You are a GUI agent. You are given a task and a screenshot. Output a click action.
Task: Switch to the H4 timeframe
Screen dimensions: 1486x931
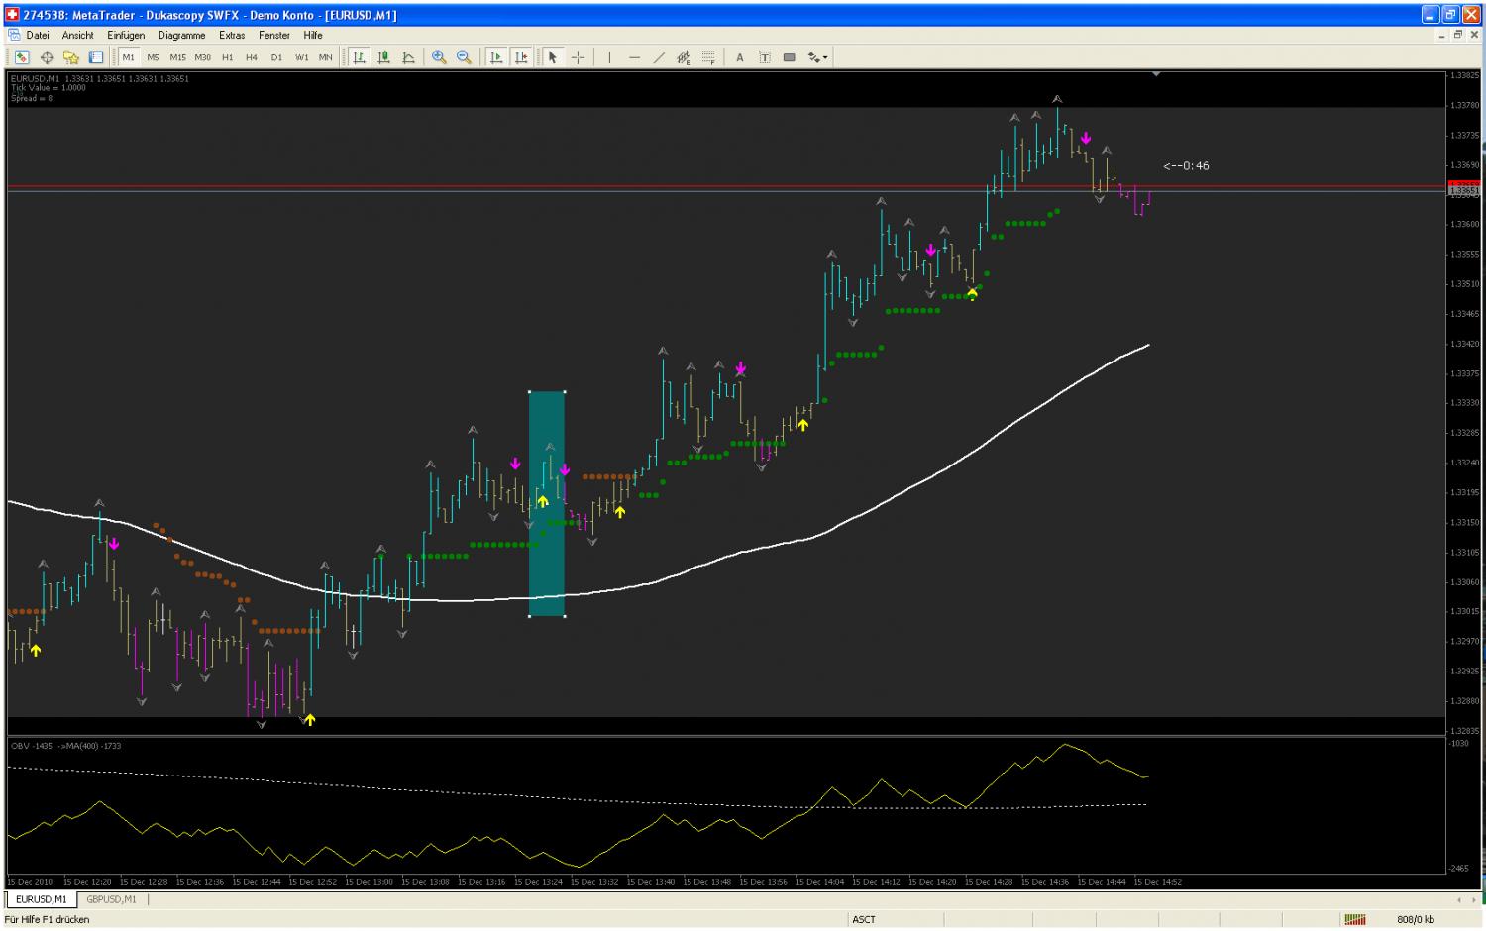pos(252,57)
